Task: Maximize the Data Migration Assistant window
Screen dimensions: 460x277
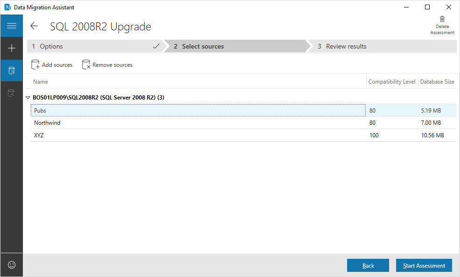Action: 427,7
